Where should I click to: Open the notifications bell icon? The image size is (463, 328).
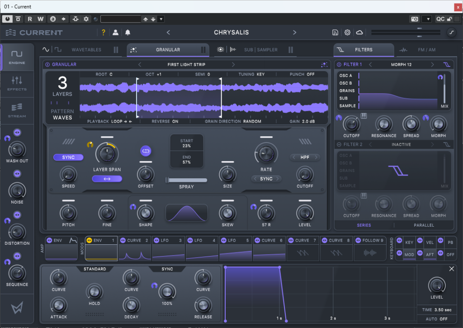click(128, 33)
